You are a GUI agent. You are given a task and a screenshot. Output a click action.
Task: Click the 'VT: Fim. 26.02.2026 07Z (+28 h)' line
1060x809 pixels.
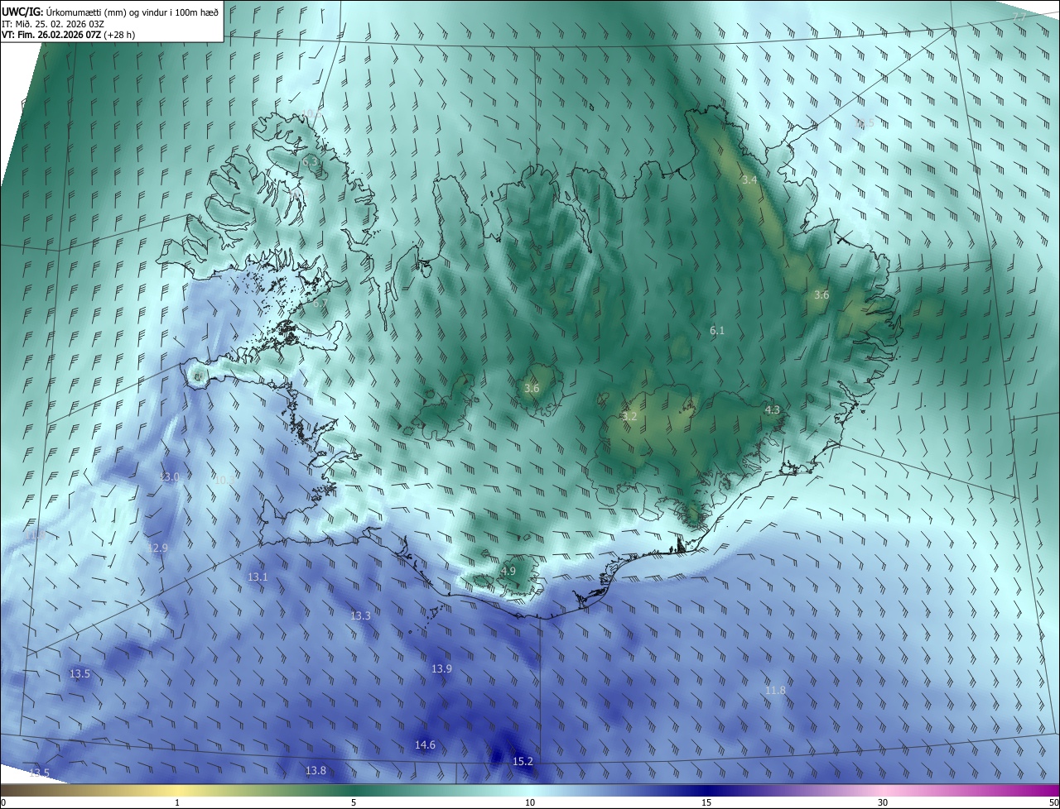[x=68, y=35]
